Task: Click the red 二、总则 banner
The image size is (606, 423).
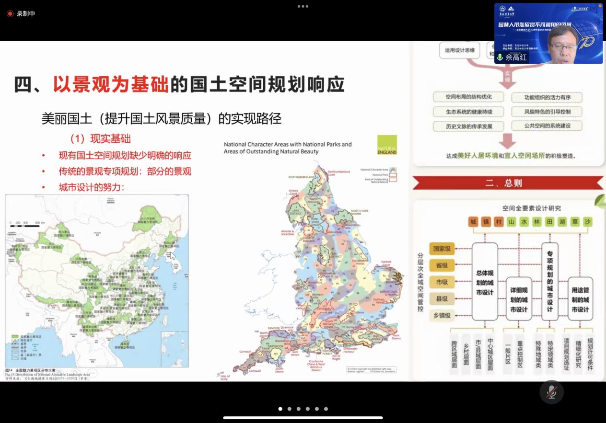Action: pos(508,183)
